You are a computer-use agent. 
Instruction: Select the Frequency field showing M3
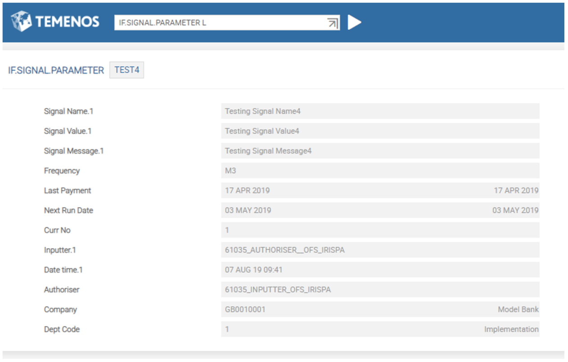pos(380,171)
